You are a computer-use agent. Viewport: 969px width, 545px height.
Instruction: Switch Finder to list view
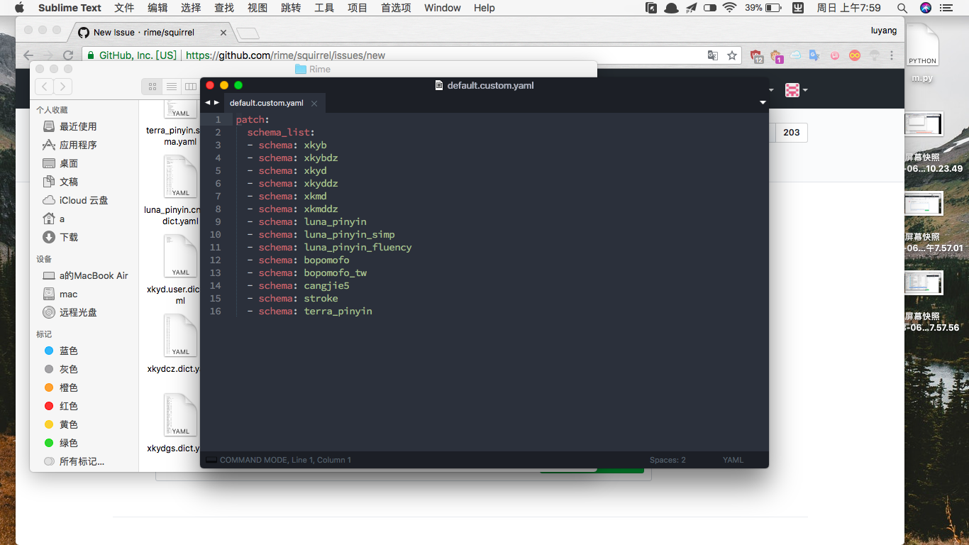pyautogui.click(x=171, y=87)
